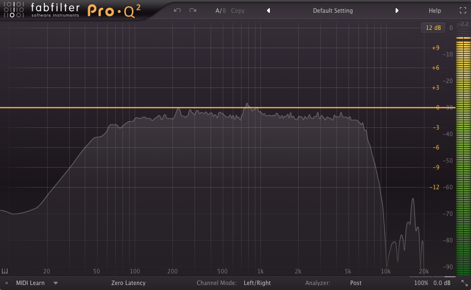Click the FabFilter logo icon
The image size is (471, 290).
click(x=13, y=9)
